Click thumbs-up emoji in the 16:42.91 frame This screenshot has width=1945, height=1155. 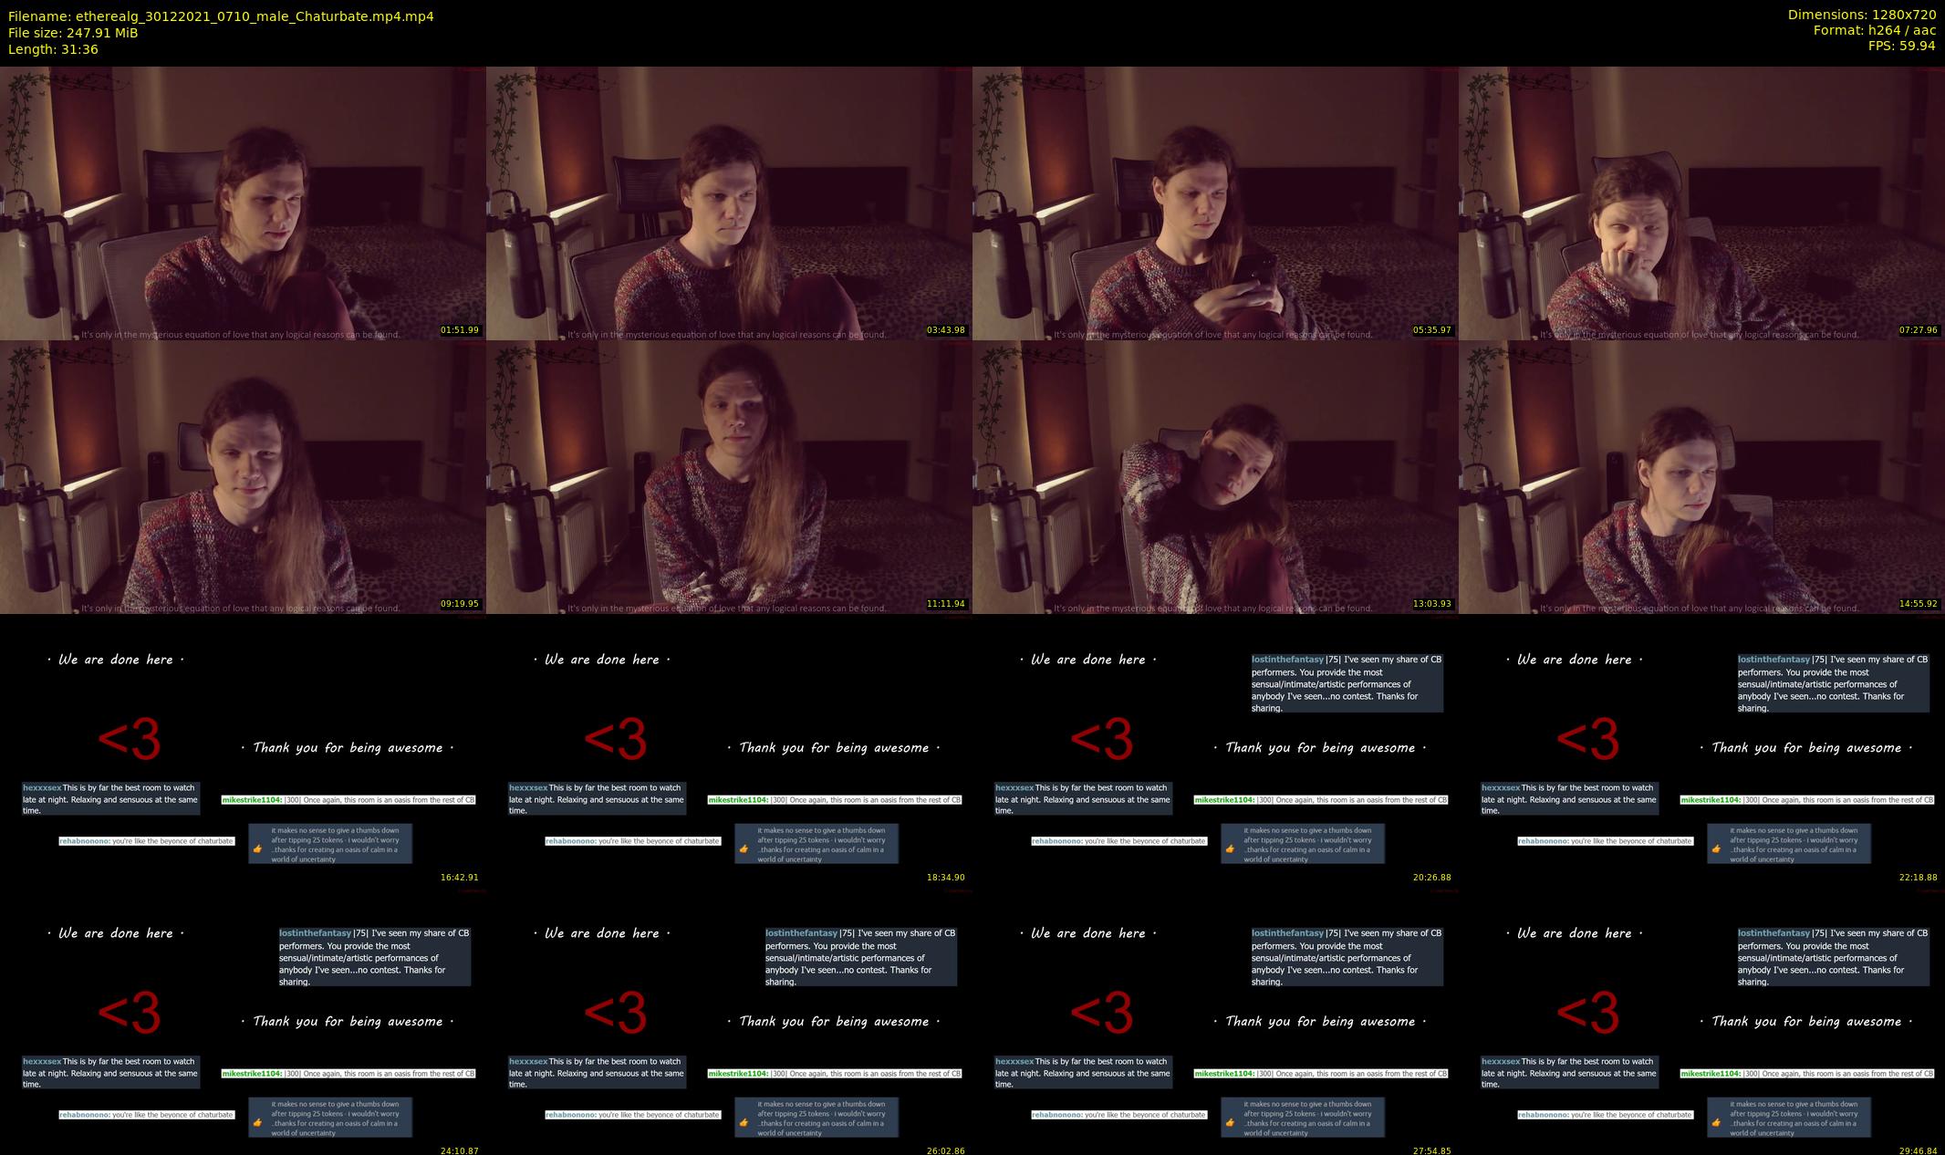coord(257,848)
